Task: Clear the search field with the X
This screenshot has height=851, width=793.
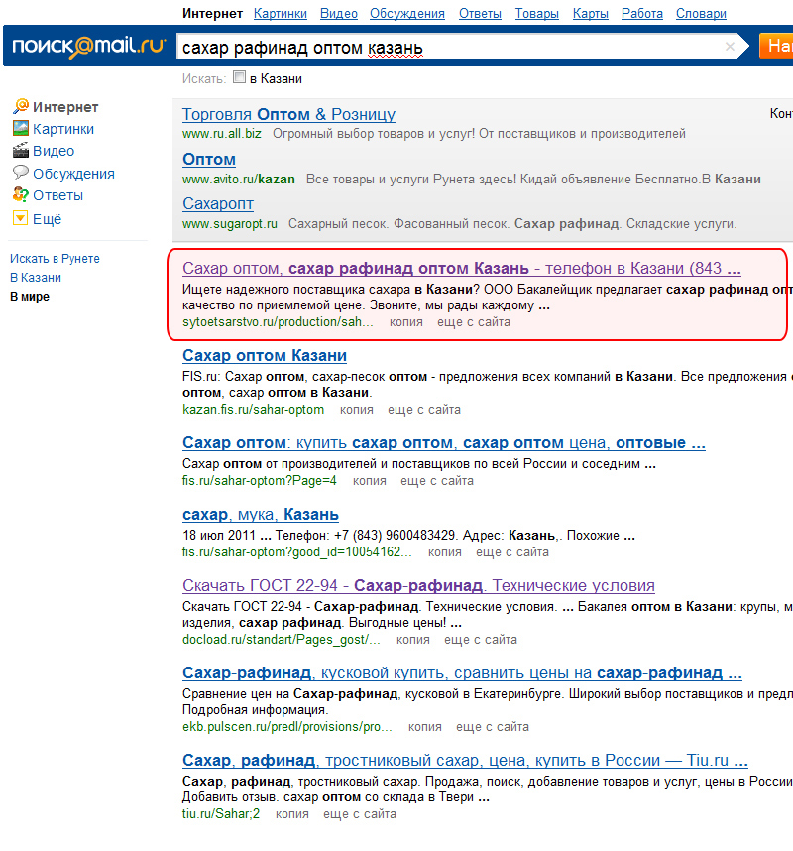Action: pyautogui.click(x=731, y=47)
